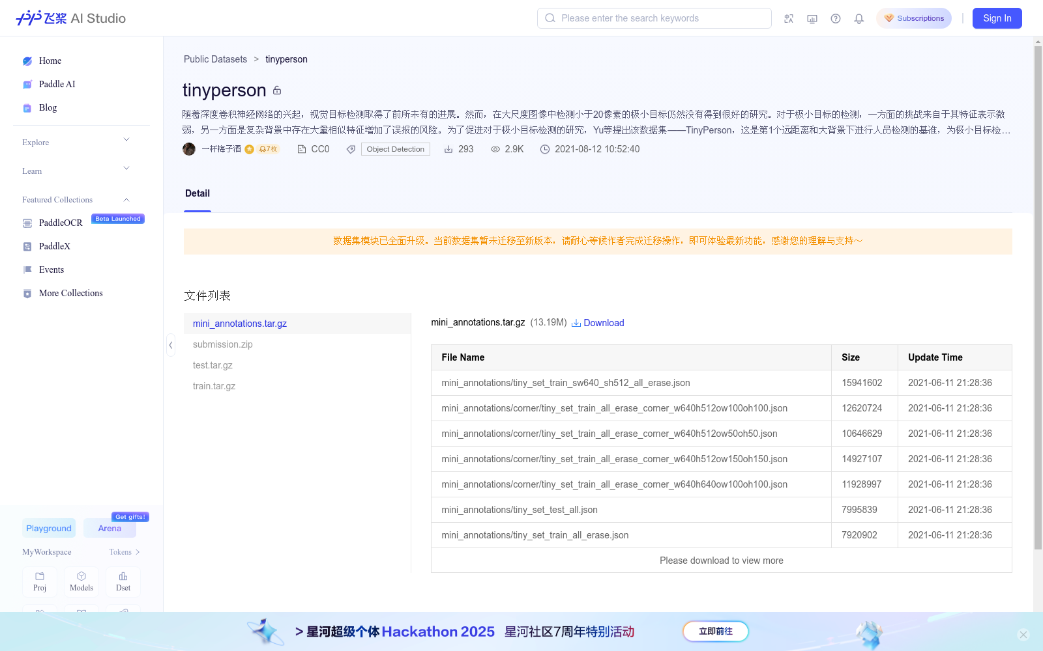The width and height of the screenshot is (1043, 651).
Task: Click the views eye icon near 2.9K
Action: [495, 149]
